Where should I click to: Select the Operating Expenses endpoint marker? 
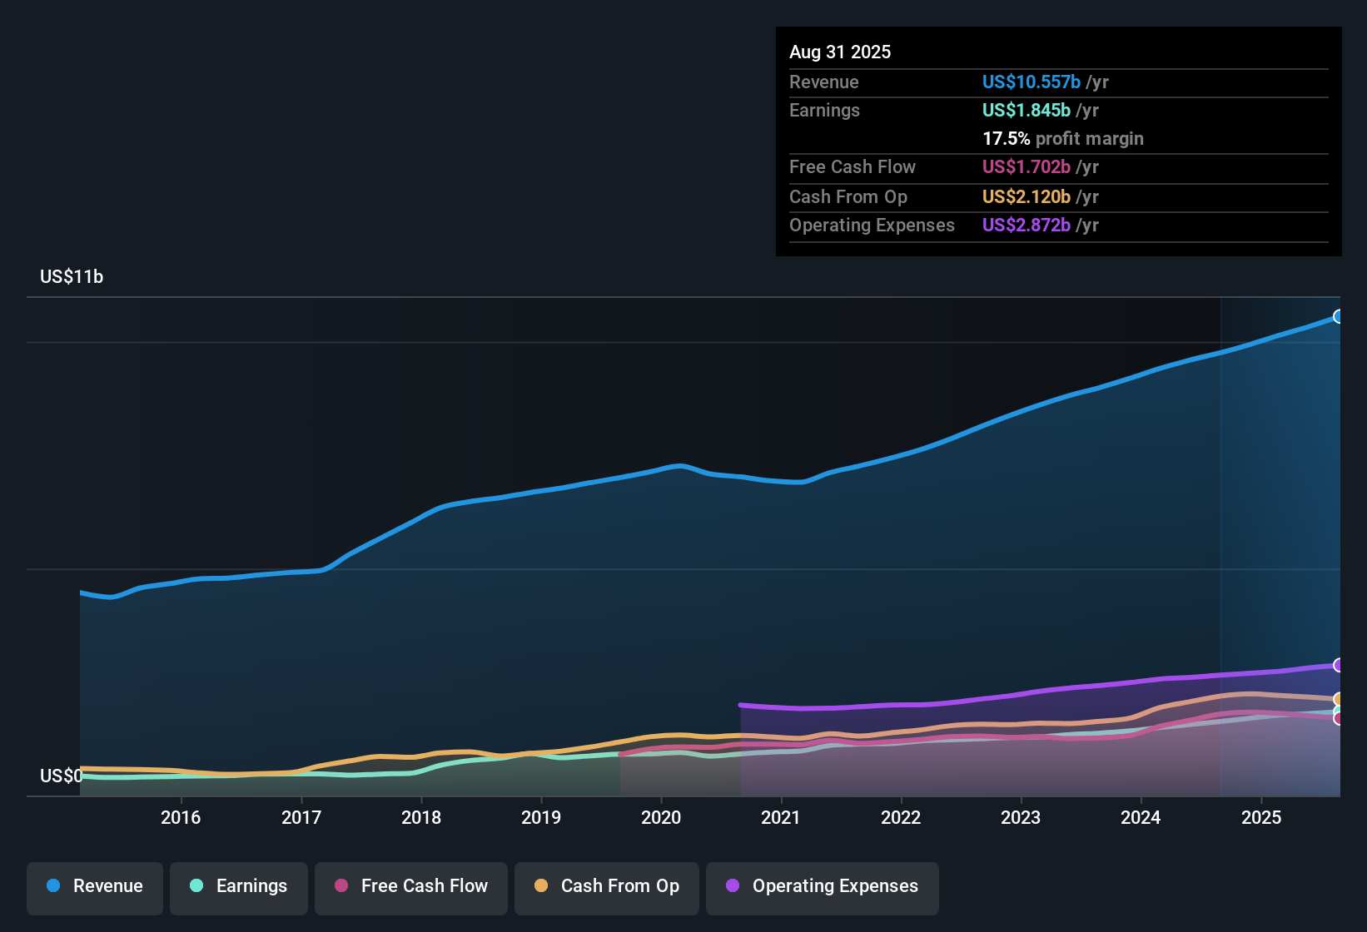click(1339, 666)
